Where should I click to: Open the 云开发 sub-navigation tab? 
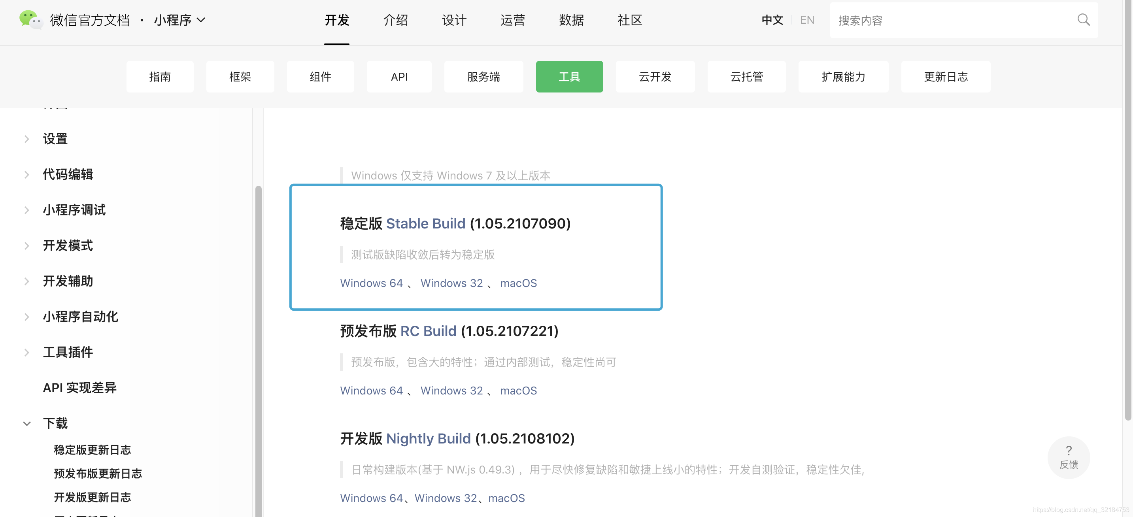pyautogui.click(x=655, y=77)
